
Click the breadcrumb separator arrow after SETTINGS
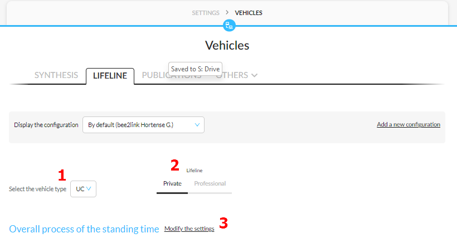tap(227, 12)
